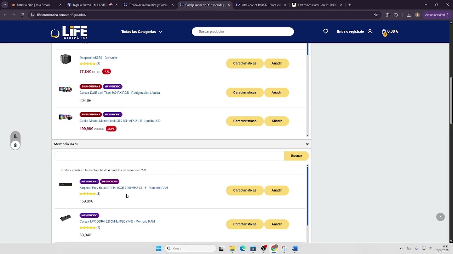453x254 pixels.
Task: Click Buscar productos search field
Action: [x=243, y=32]
